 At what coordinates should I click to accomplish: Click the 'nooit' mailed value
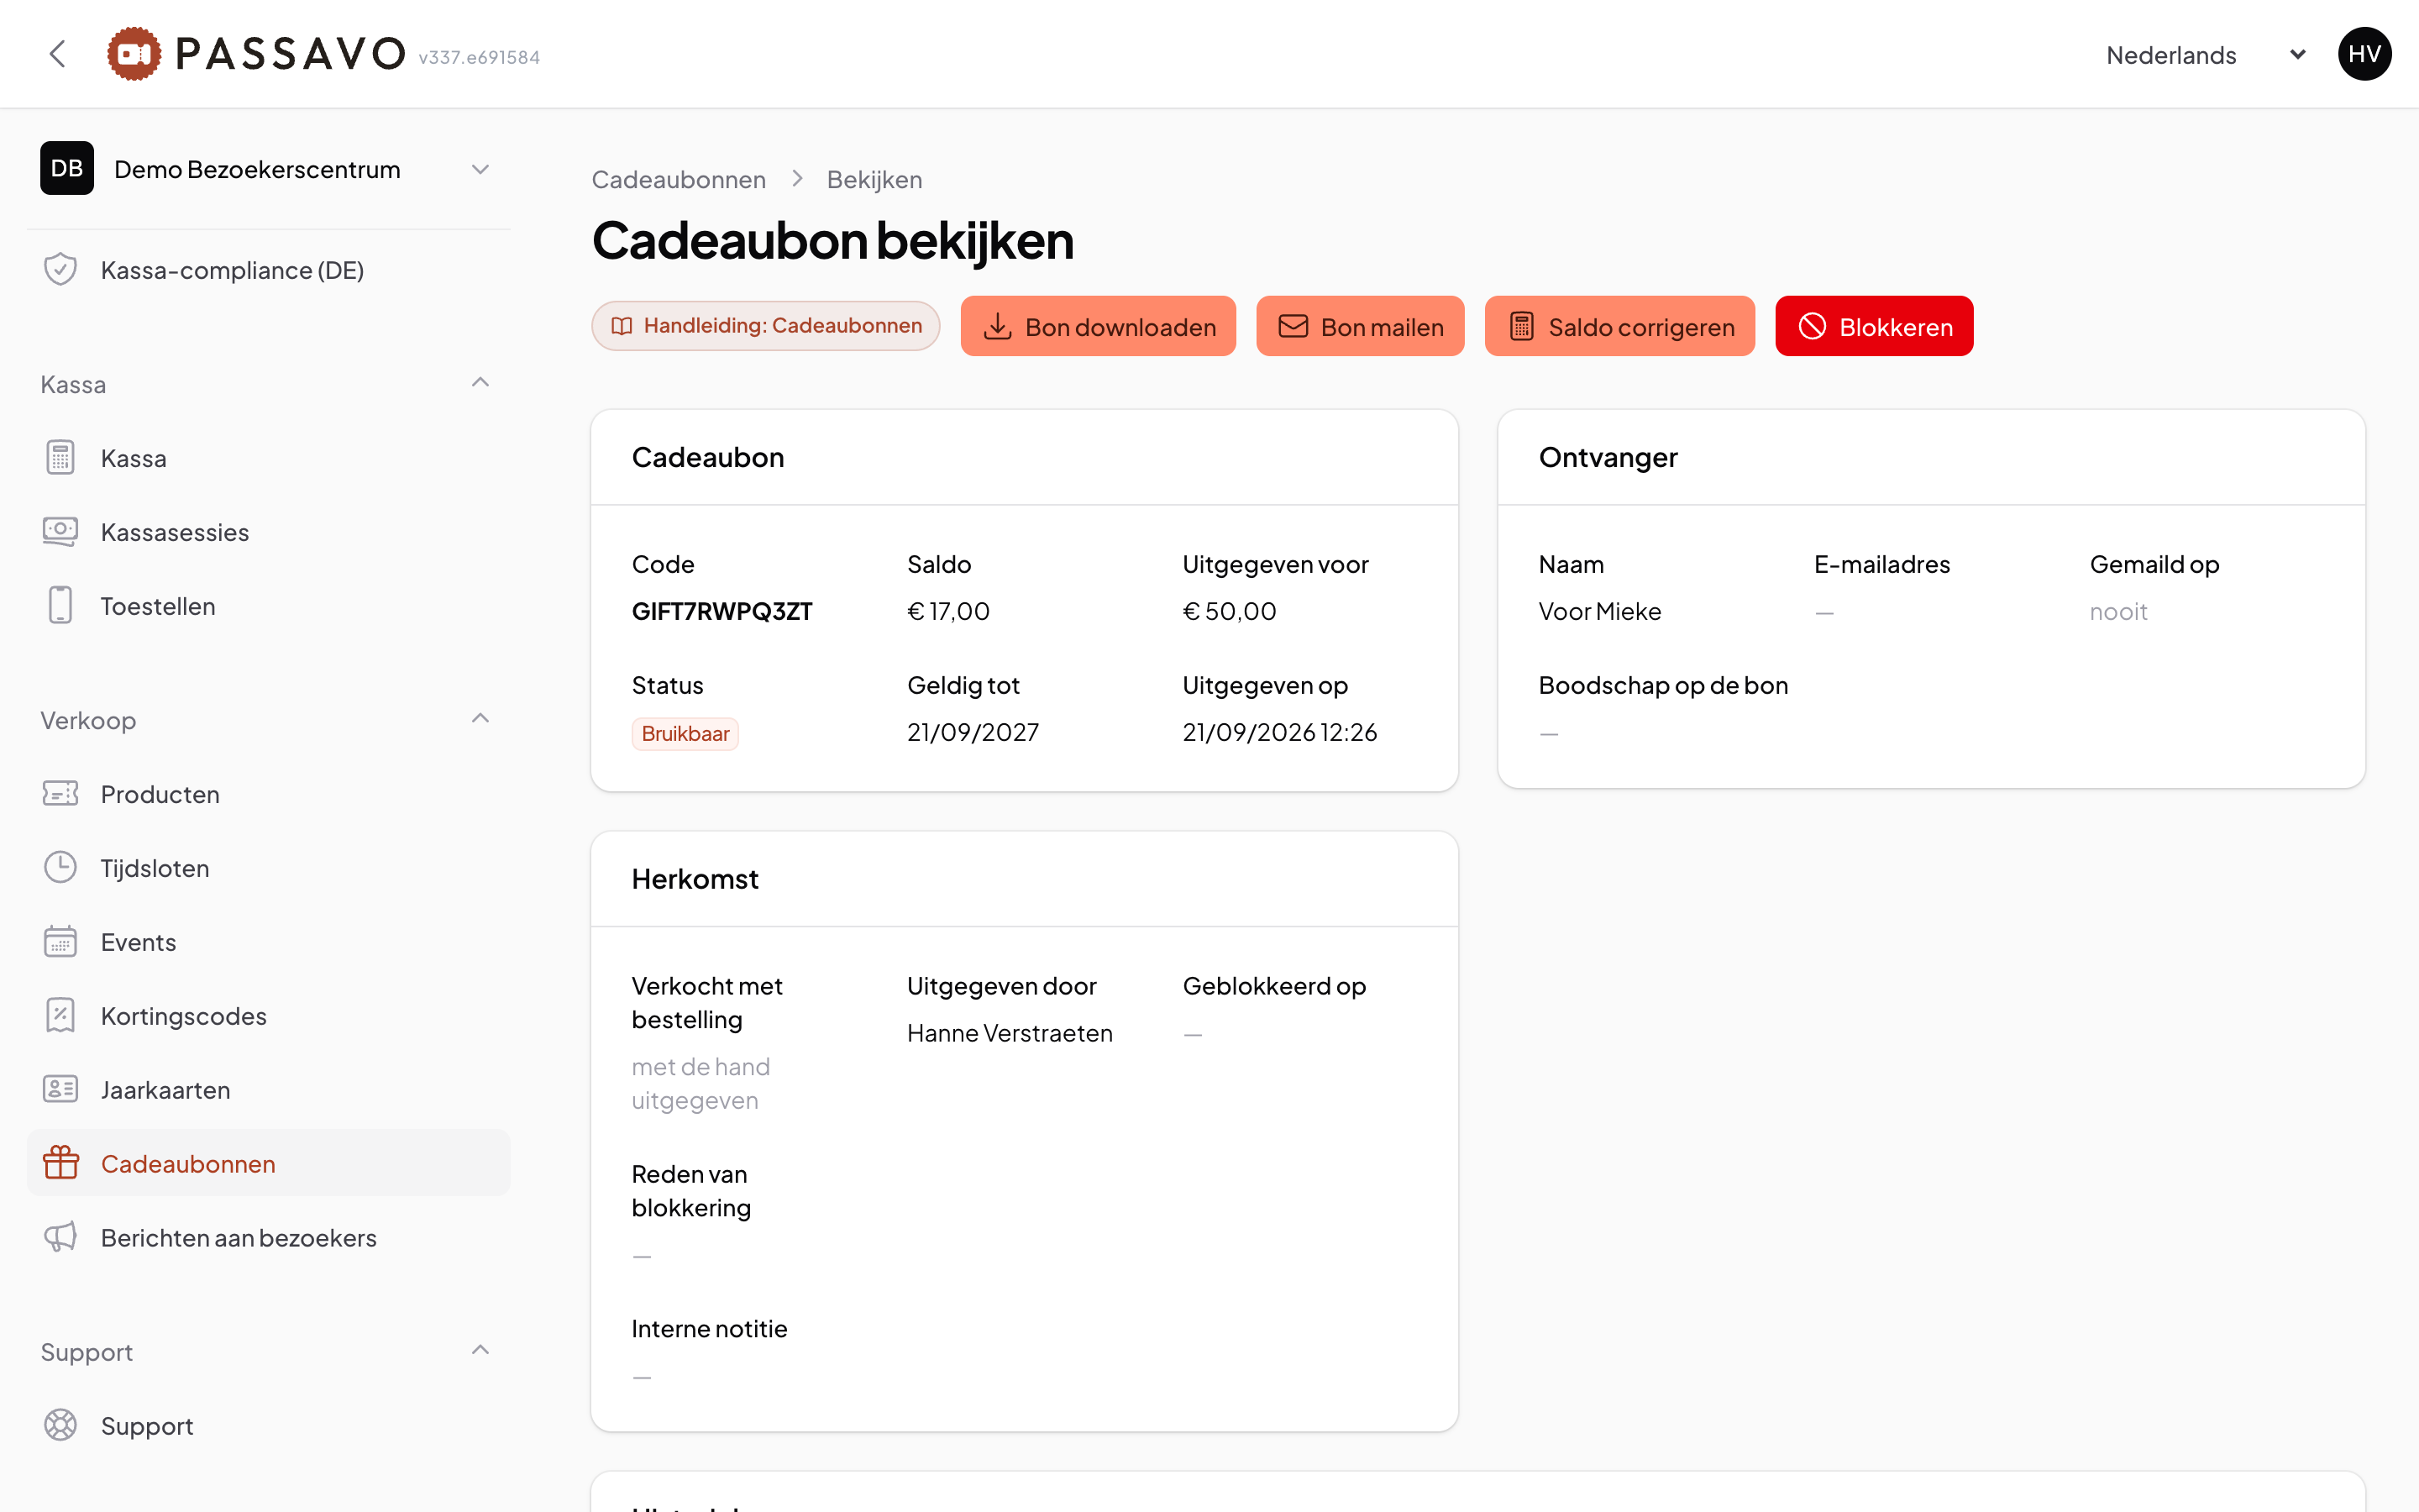[x=2118, y=611]
